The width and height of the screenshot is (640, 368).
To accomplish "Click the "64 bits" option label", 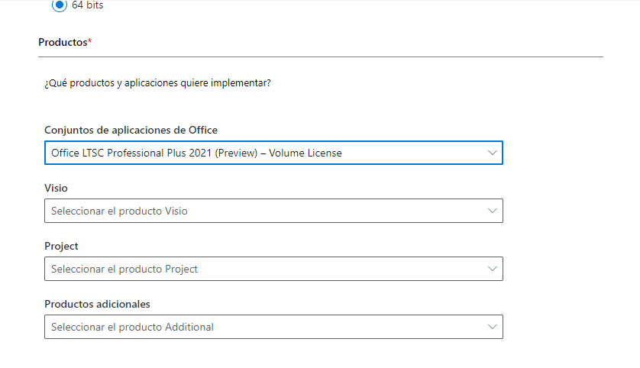I will pyautogui.click(x=87, y=5).
